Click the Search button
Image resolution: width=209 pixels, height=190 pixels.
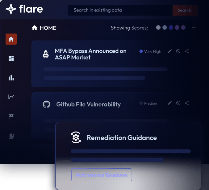(x=185, y=10)
